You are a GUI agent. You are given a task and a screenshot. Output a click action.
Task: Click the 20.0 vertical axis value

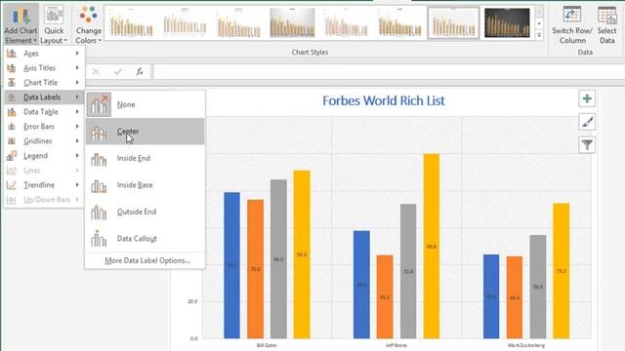(x=192, y=301)
